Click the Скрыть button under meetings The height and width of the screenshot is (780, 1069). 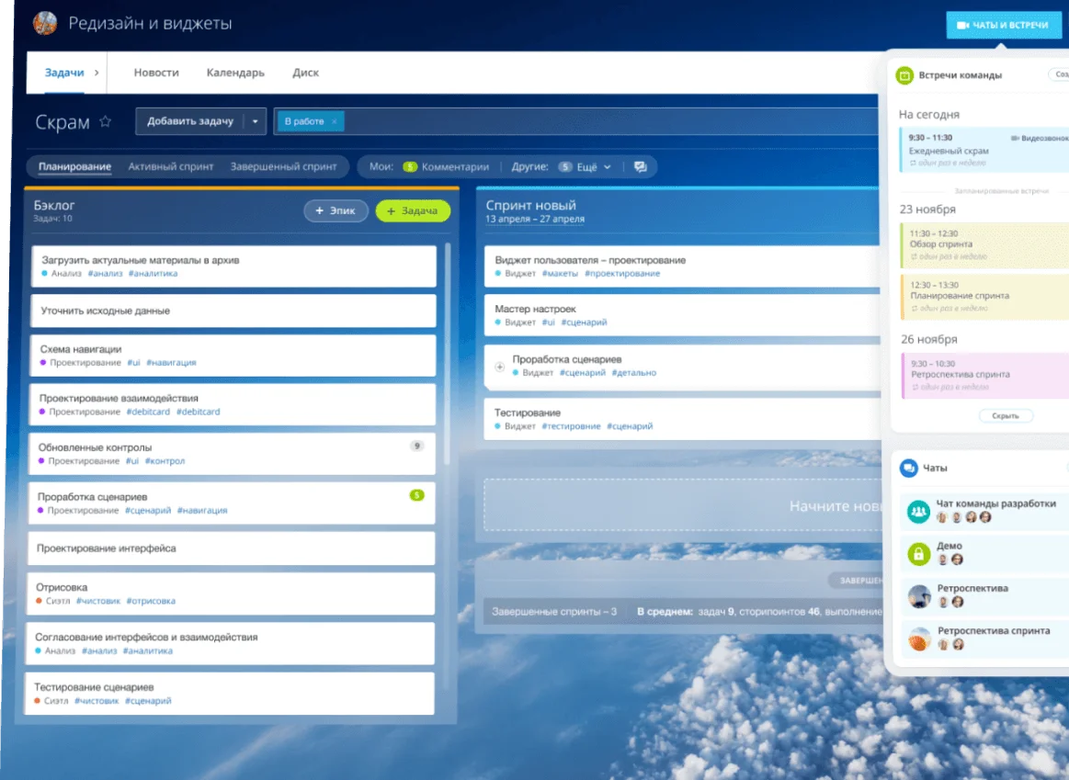tap(1006, 416)
